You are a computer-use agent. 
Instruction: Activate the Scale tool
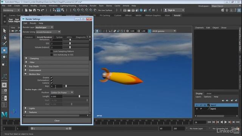[x=4, y=63]
